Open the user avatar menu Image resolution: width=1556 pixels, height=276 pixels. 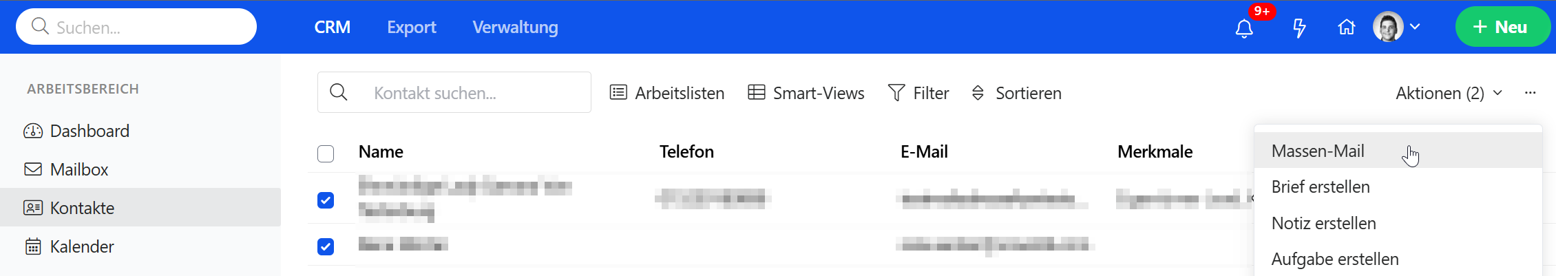tap(1396, 28)
